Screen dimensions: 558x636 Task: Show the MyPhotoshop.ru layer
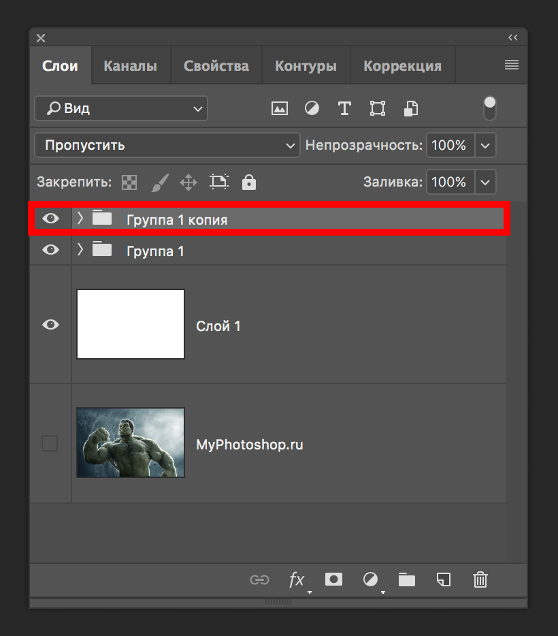coord(50,443)
